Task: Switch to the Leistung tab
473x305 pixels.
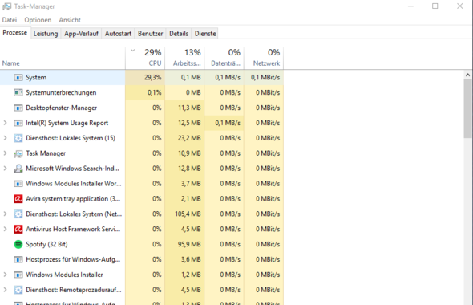Action: pyautogui.click(x=46, y=34)
